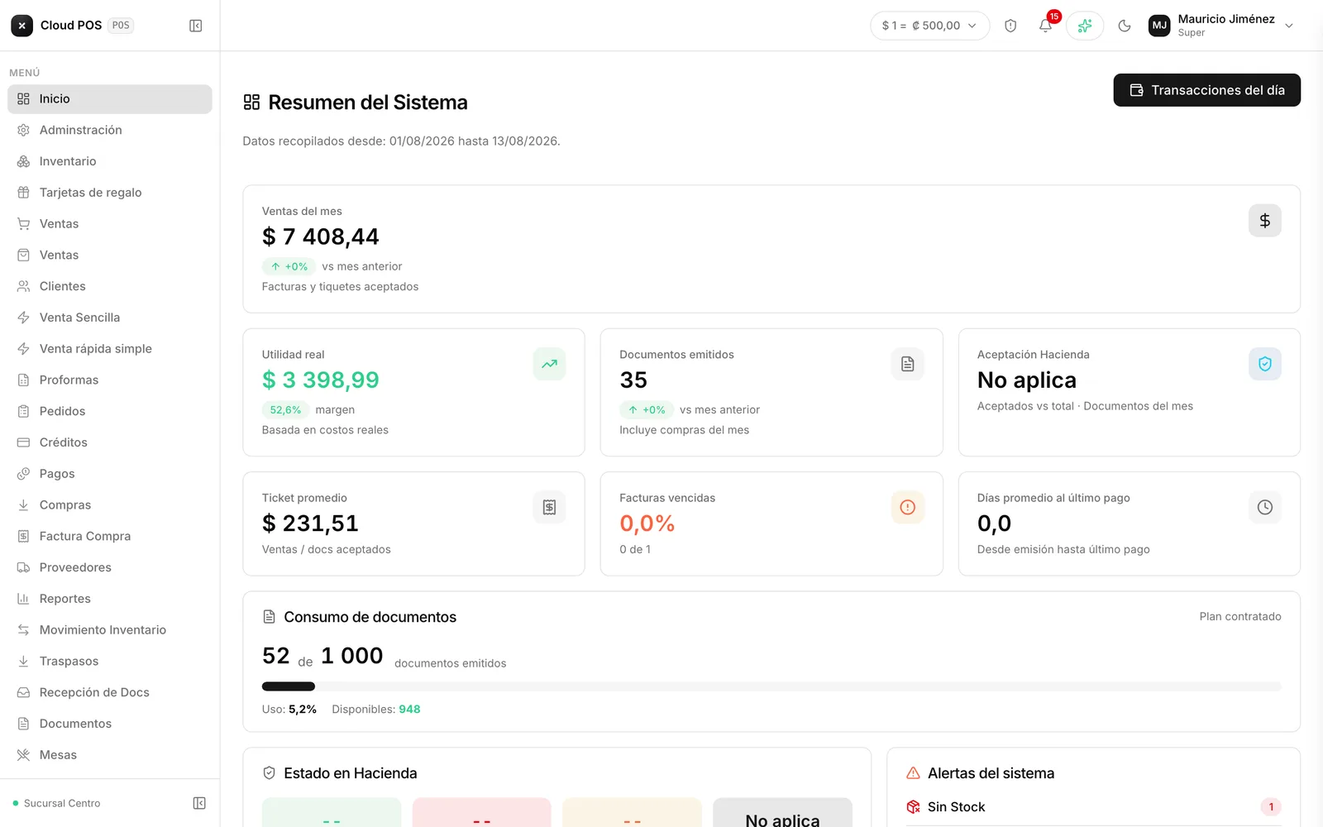Click the "0,0%" Facturas vencidas value
The height and width of the screenshot is (827, 1323).
pyautogui.click(x=647, y=523)
